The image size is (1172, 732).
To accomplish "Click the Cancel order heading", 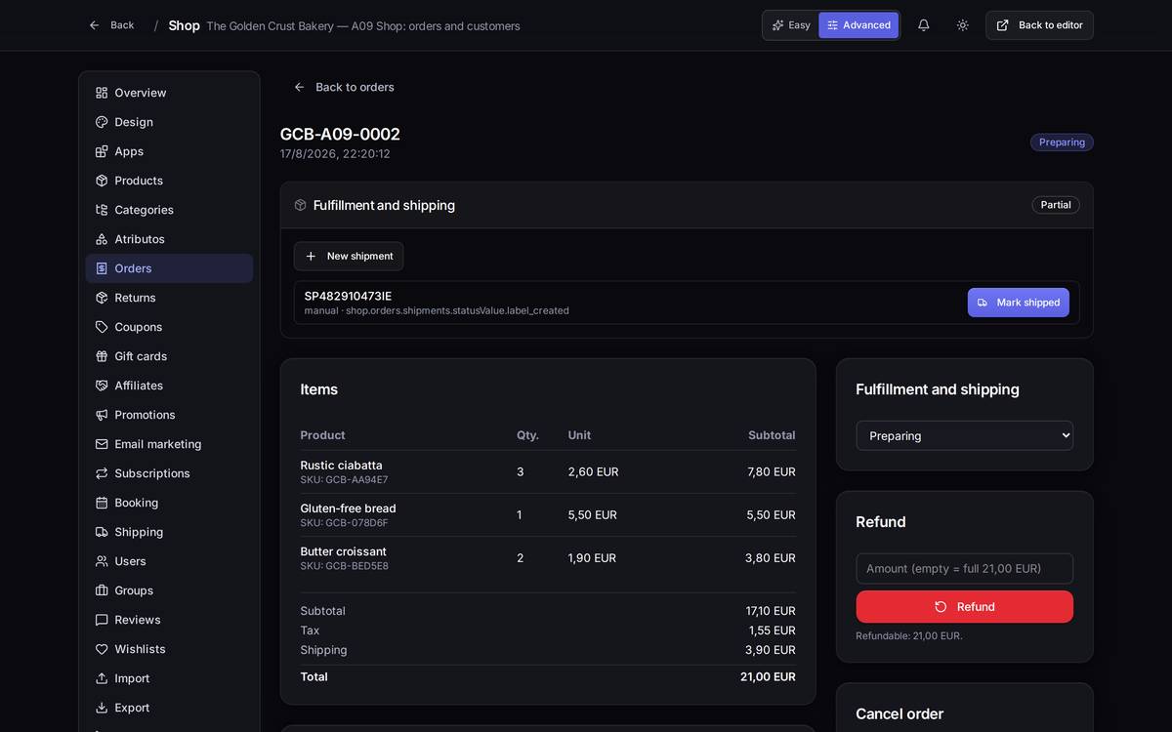I will 900,713.
